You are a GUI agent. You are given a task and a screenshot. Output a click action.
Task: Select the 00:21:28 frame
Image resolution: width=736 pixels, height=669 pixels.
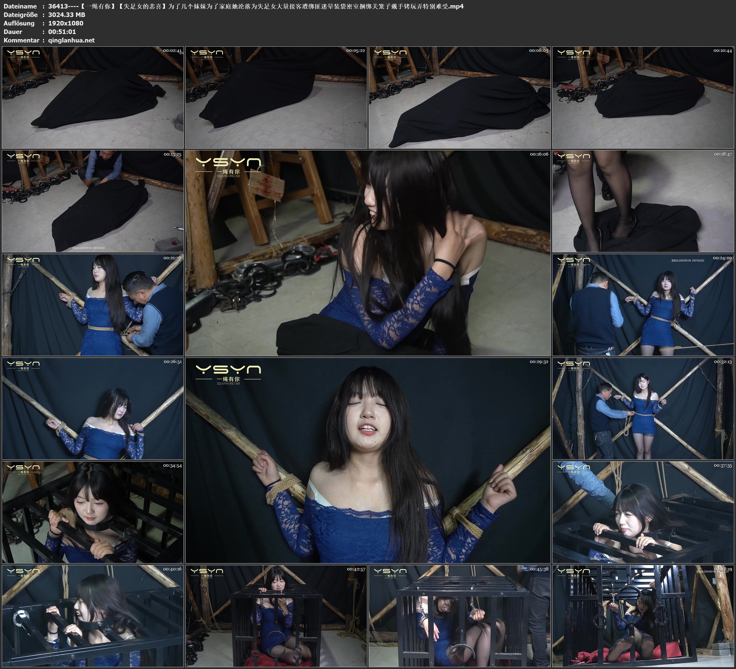tap(93, 305)
